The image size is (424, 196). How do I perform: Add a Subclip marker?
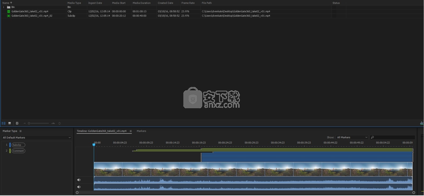18,145
